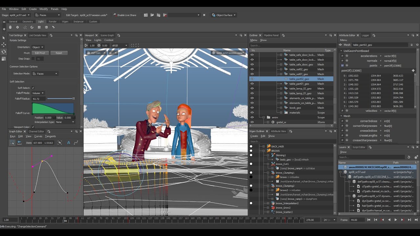This screenshot has width=420, height=236.
Task: Click the tangent-break icon in Graph Editor
Action: 76,143
